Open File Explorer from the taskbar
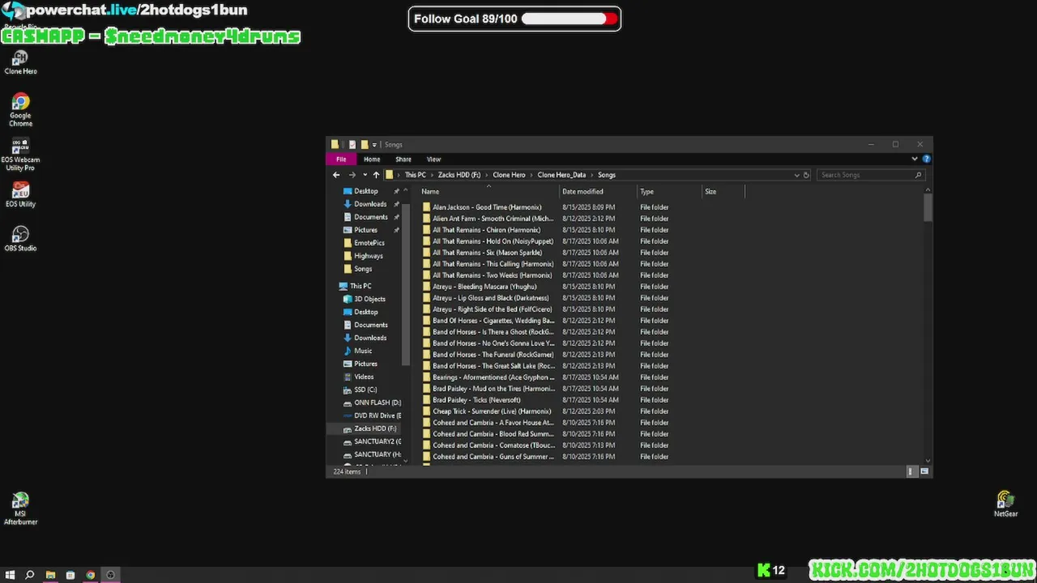1037x583 pixels. tap(50, 575)
